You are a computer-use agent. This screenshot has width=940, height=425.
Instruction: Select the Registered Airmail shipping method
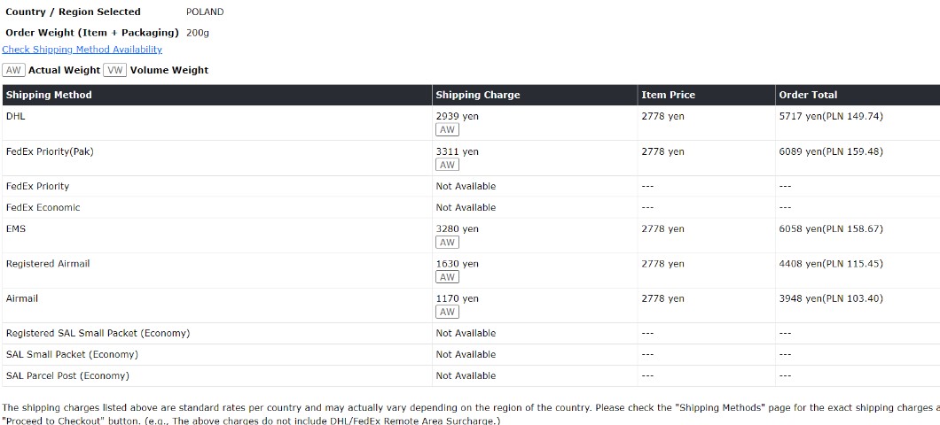pyautogui.click(x=48, y=264)
